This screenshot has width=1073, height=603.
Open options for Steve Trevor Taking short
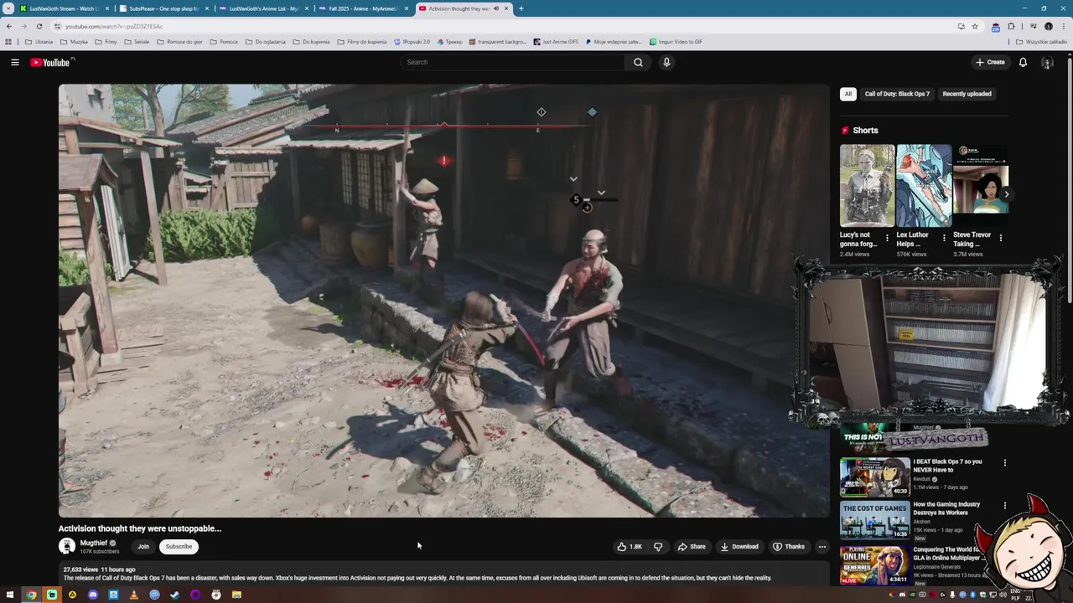pyautogui.click(x=1000, y=238)
